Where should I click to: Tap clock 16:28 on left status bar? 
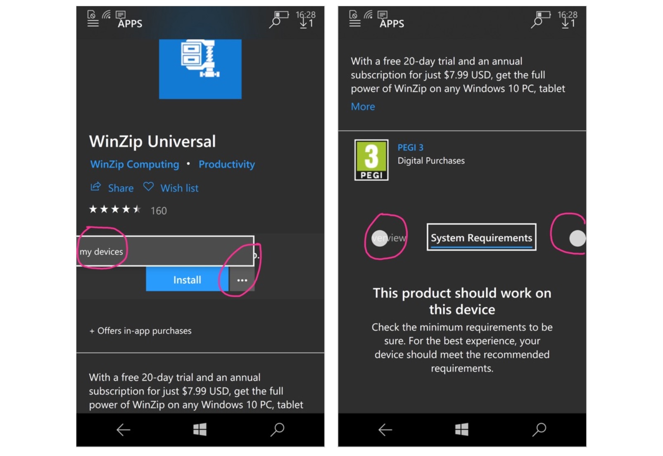click(305, 14)
